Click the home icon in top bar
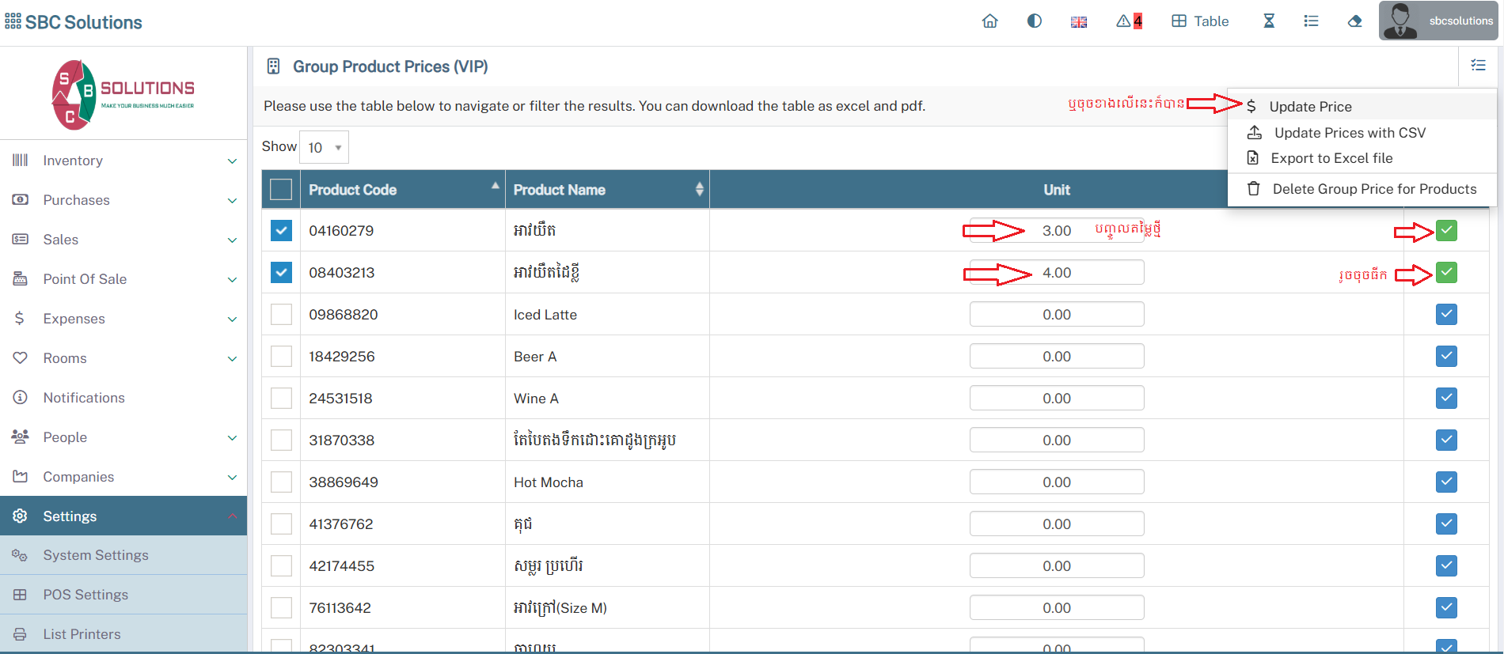 (989, 21)
